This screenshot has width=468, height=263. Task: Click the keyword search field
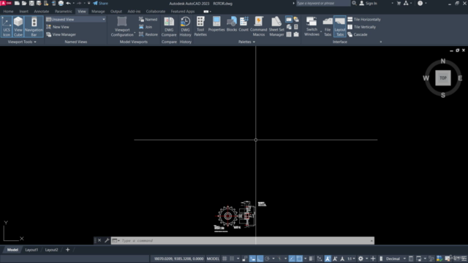point(322,3)
